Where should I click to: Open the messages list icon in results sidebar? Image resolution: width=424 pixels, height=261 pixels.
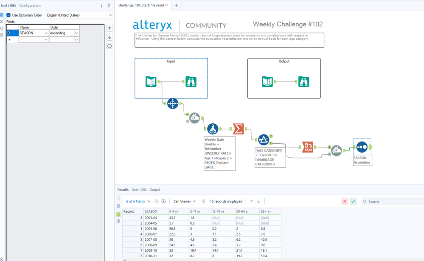point(118,199)
